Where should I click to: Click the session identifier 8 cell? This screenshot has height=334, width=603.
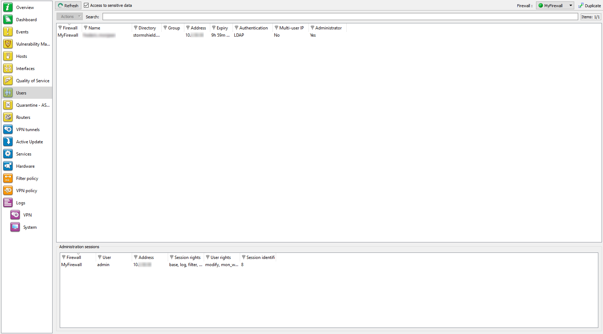click(242, 265)
